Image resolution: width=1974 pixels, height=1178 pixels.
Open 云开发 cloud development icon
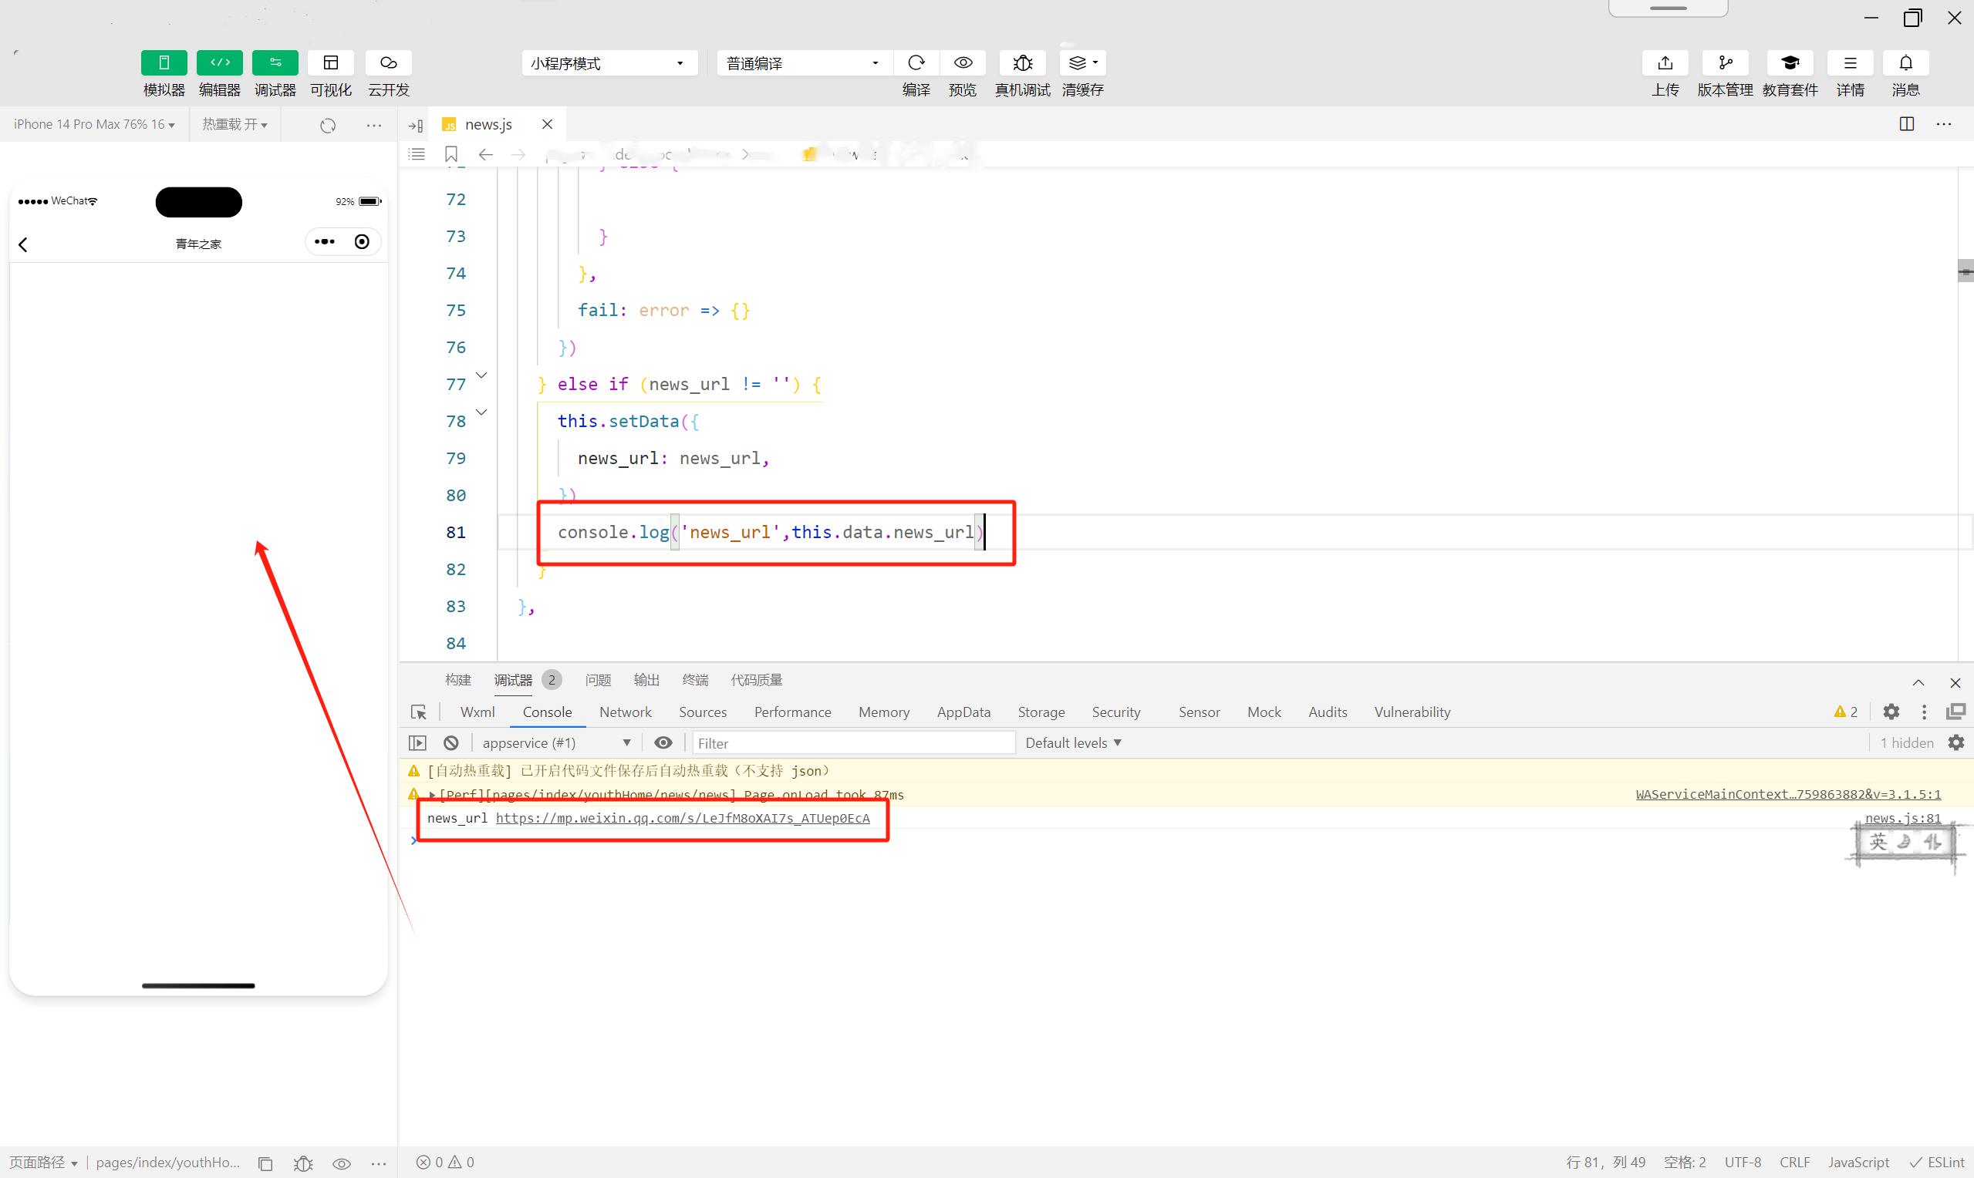click(388, 62)
